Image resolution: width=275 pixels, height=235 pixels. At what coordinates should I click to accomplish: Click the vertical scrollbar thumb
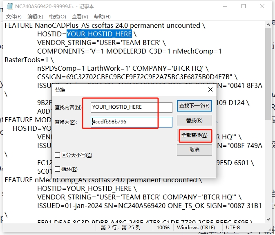click(268, 74)
